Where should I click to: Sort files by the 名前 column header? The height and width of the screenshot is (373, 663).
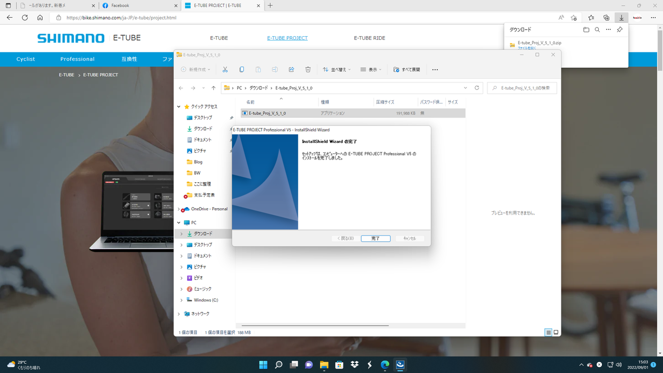[x=250, y=103]
